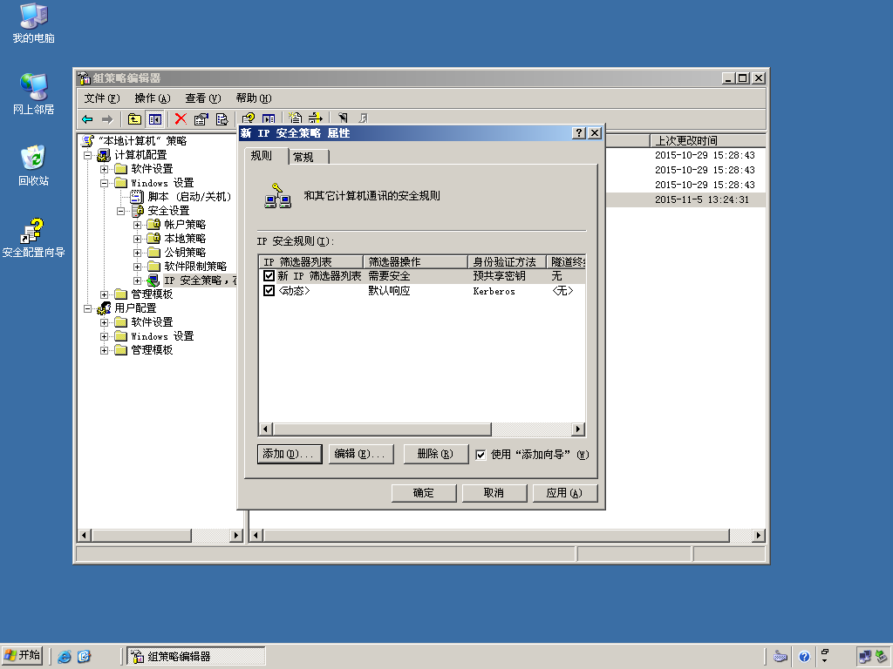Click the keyboard icon in the language bar

click(x=781, y=657)
